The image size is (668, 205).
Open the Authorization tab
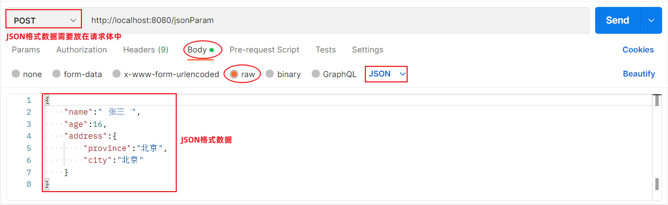(81, 50)
